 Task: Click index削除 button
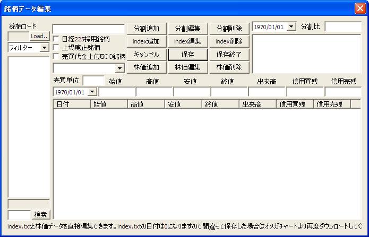229,41
